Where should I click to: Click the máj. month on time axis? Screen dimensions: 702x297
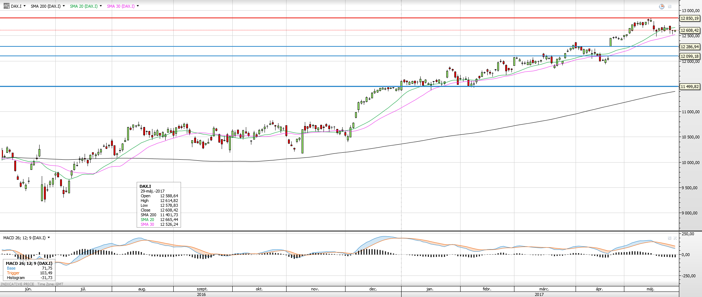[650, 289]
